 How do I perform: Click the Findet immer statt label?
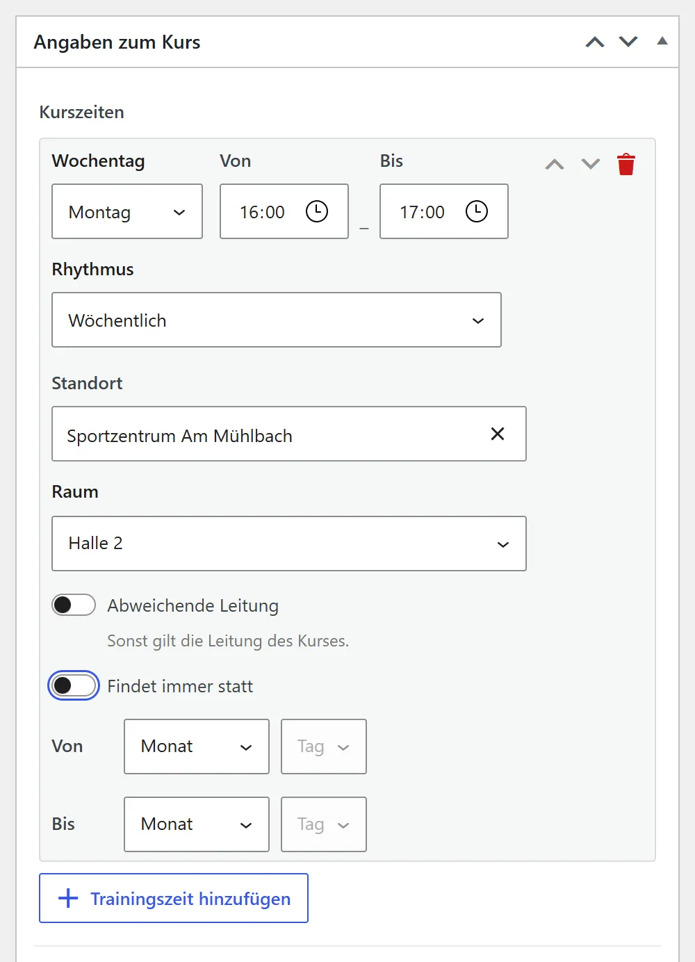180,686
